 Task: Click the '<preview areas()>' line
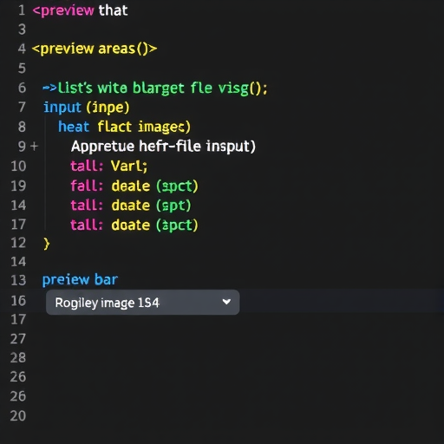tap(95, 49)
